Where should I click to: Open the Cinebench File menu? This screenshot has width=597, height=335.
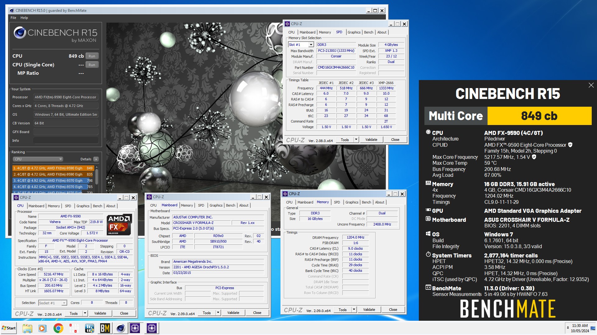[13, 18]
